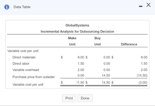The image size is (155, 106).
Task: Click total Difference value (3.00)
Action: coord(143,83)
